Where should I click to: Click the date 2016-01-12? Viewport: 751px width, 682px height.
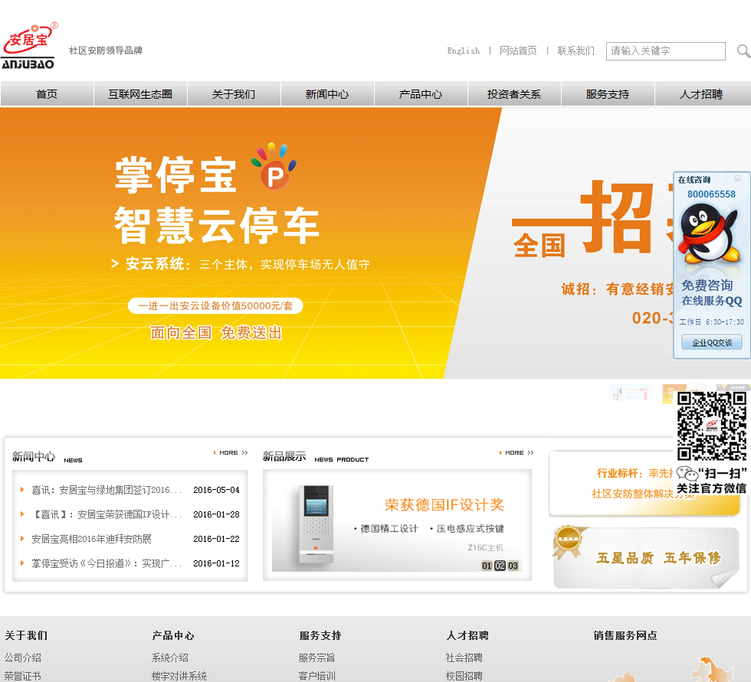(216, 563)
